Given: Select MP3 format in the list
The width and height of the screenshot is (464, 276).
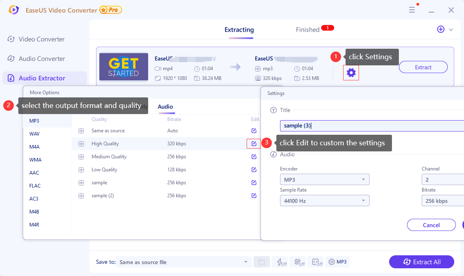Looking at the screenshot, I should coord(47,121).
